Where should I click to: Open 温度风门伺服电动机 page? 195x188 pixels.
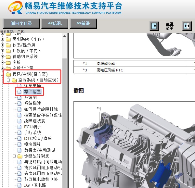(43, 173)
